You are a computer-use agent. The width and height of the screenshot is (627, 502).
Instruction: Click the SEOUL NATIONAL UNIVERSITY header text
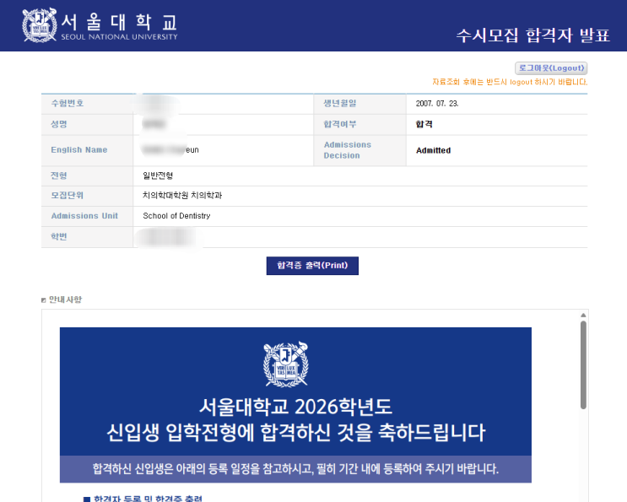tap(119, 37)
